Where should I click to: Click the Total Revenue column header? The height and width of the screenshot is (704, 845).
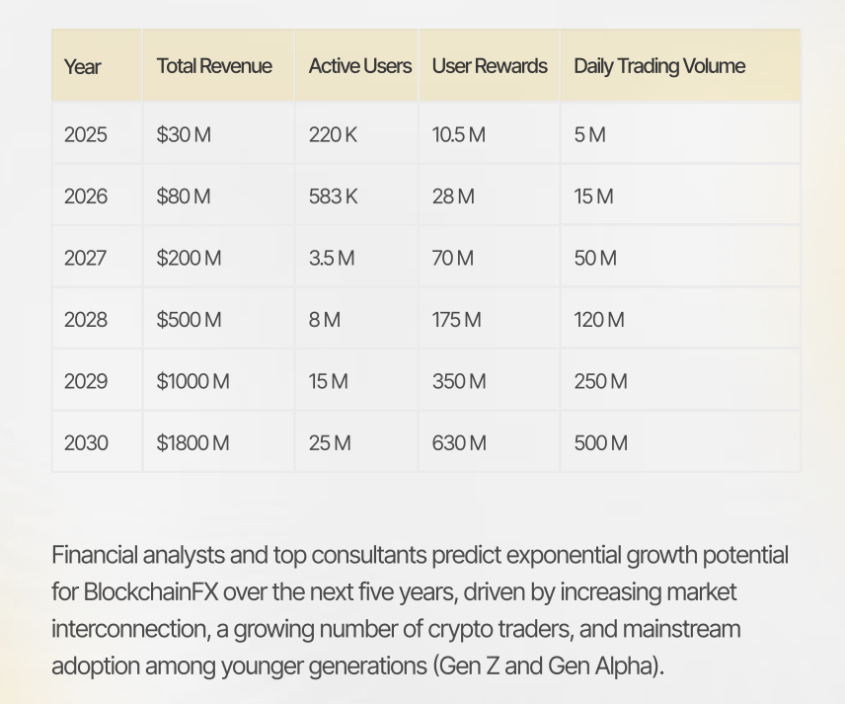coord(214,66)
